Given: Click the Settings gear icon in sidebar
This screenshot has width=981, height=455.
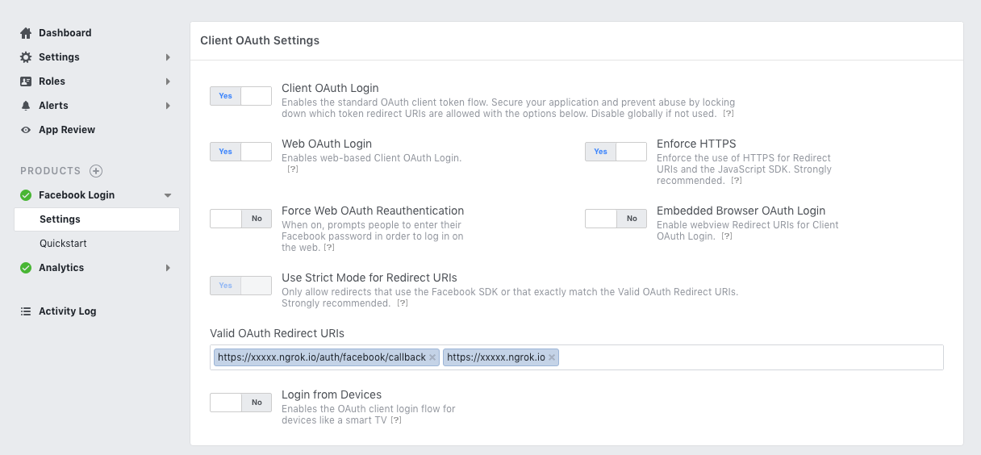Looking at the screenshot, I should (x=26, y=57).
